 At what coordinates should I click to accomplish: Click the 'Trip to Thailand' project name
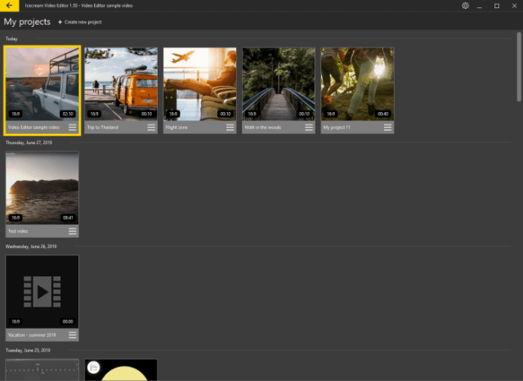pos(103,128)
